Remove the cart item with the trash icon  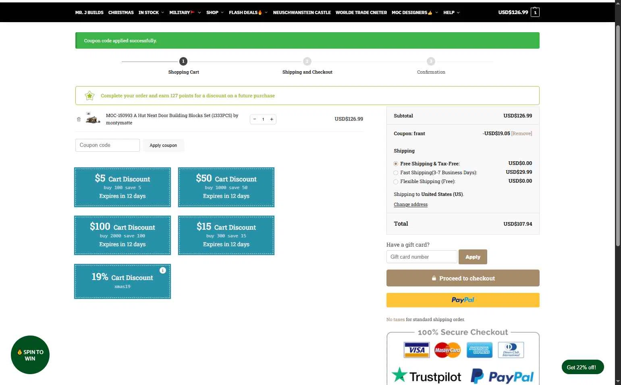[x=79, y=119]
